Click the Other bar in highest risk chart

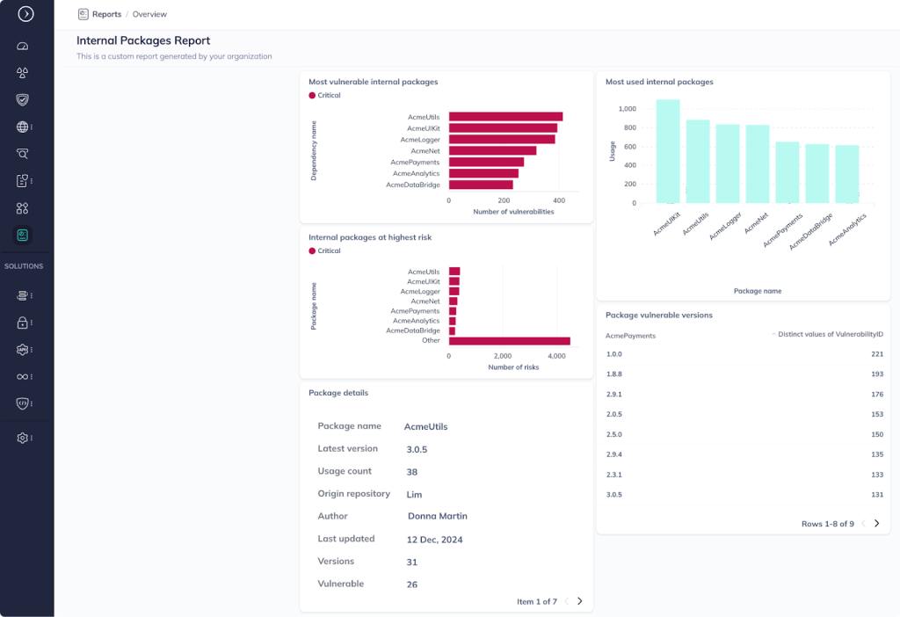(509, 341)
